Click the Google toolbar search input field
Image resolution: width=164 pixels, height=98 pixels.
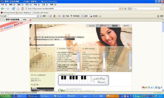[22, 16]
